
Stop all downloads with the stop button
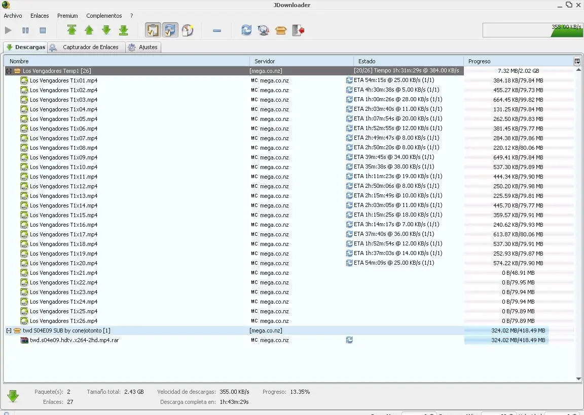click(43, 30)
